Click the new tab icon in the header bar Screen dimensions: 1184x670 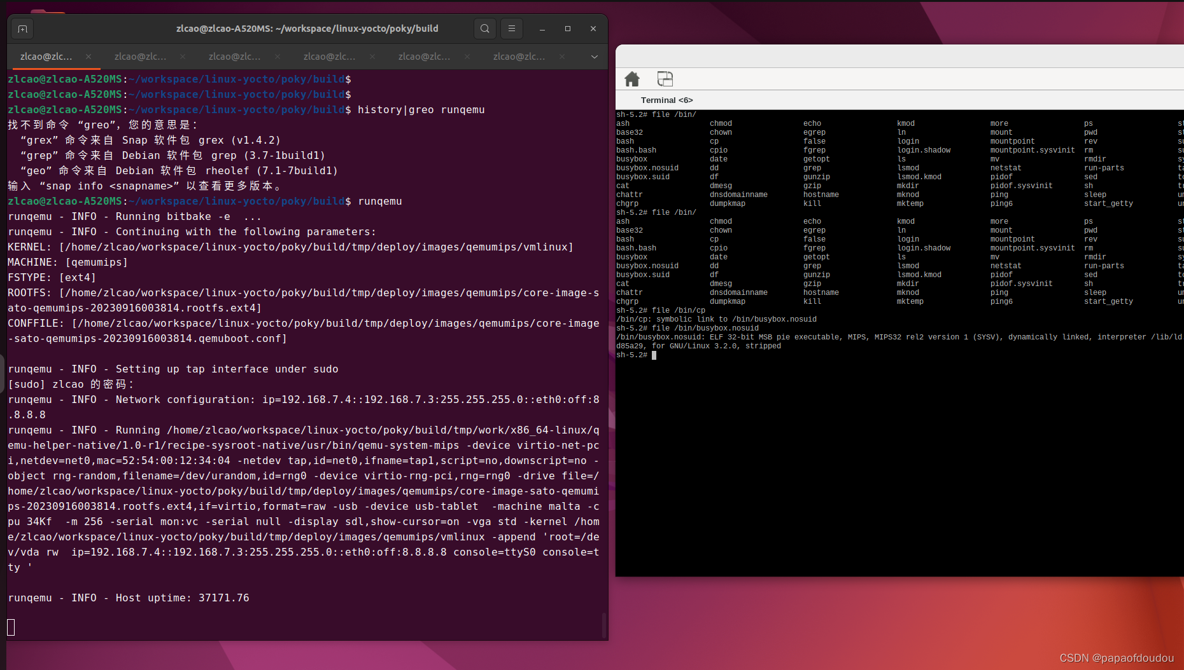tap(22, 29)
